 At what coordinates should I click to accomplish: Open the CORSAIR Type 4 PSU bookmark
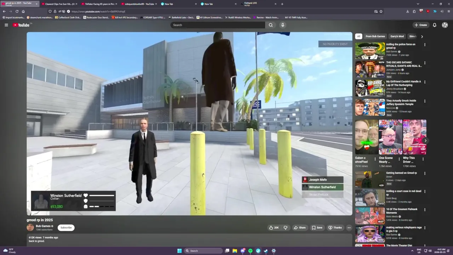coord(152,17)
